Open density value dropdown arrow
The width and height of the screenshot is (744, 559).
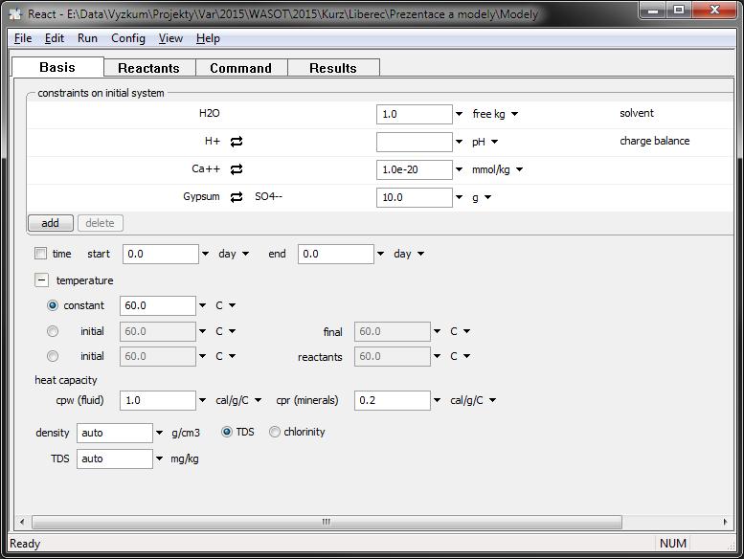coord(159,433)
